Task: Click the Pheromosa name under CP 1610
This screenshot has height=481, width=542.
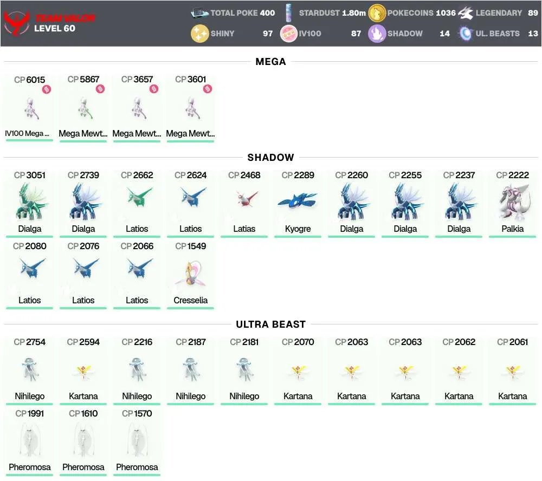Action: (x=83, y=467)
